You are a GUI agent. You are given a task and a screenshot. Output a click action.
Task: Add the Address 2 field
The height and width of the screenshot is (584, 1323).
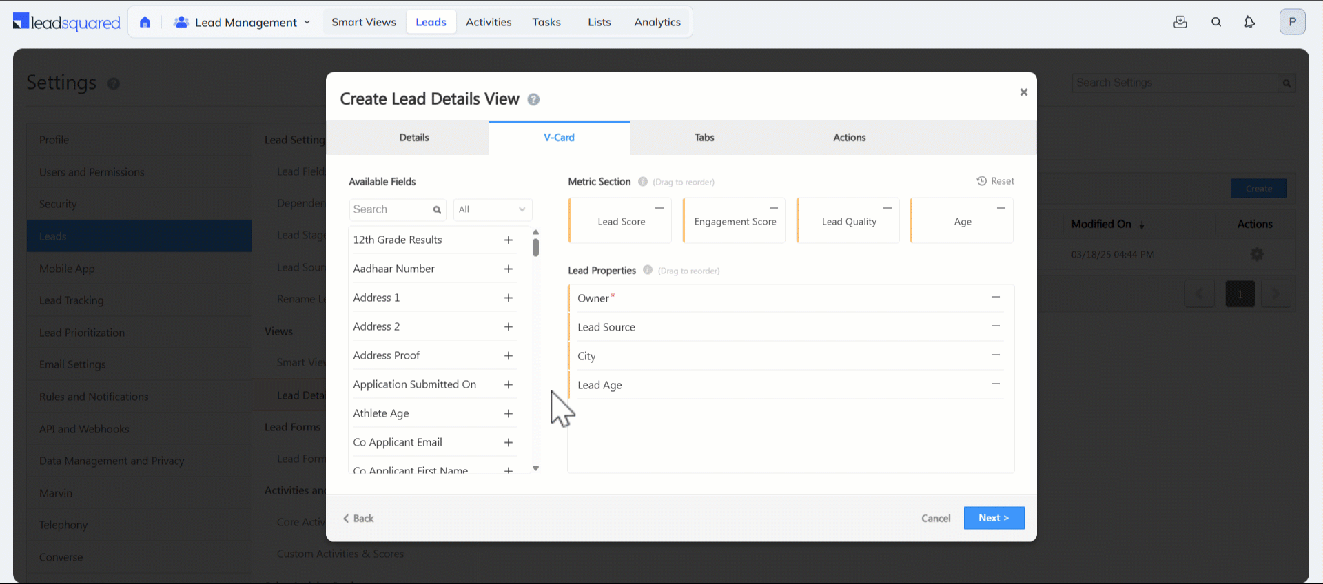tap(509, 326)
